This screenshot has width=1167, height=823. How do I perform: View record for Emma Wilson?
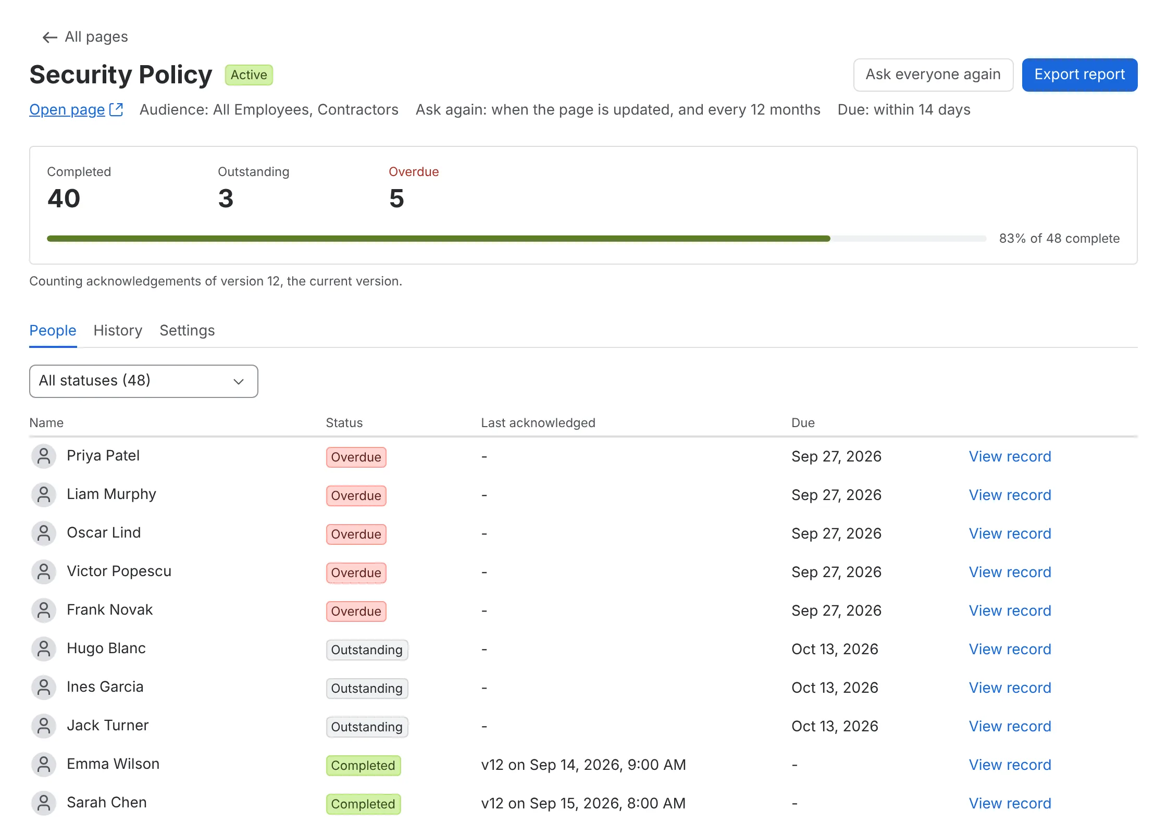[x=1010, y=765]
